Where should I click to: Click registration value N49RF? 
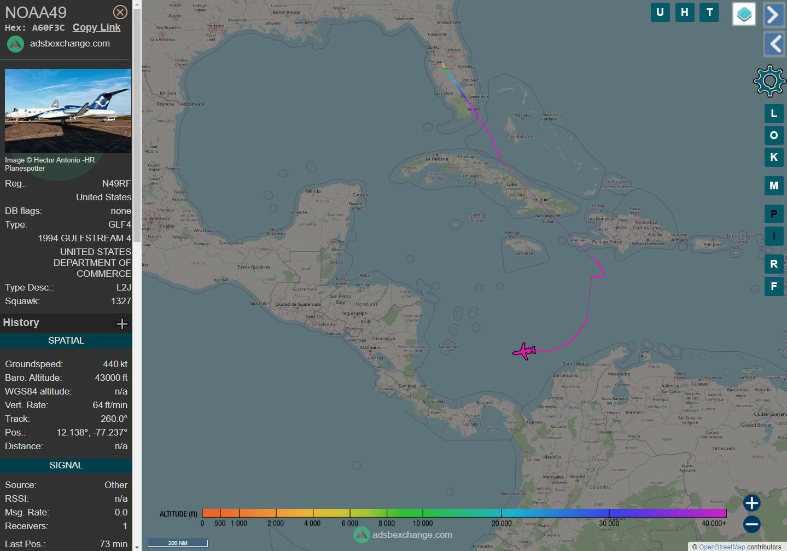coord(116,183)
